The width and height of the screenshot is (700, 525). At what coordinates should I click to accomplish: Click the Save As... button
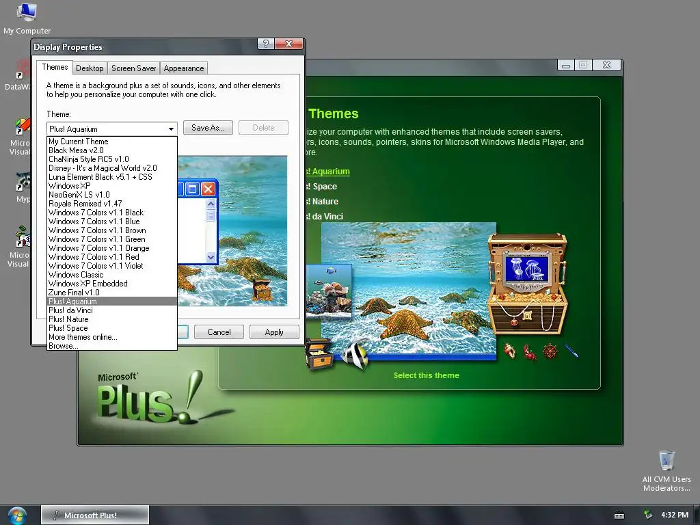coord(208,128)
